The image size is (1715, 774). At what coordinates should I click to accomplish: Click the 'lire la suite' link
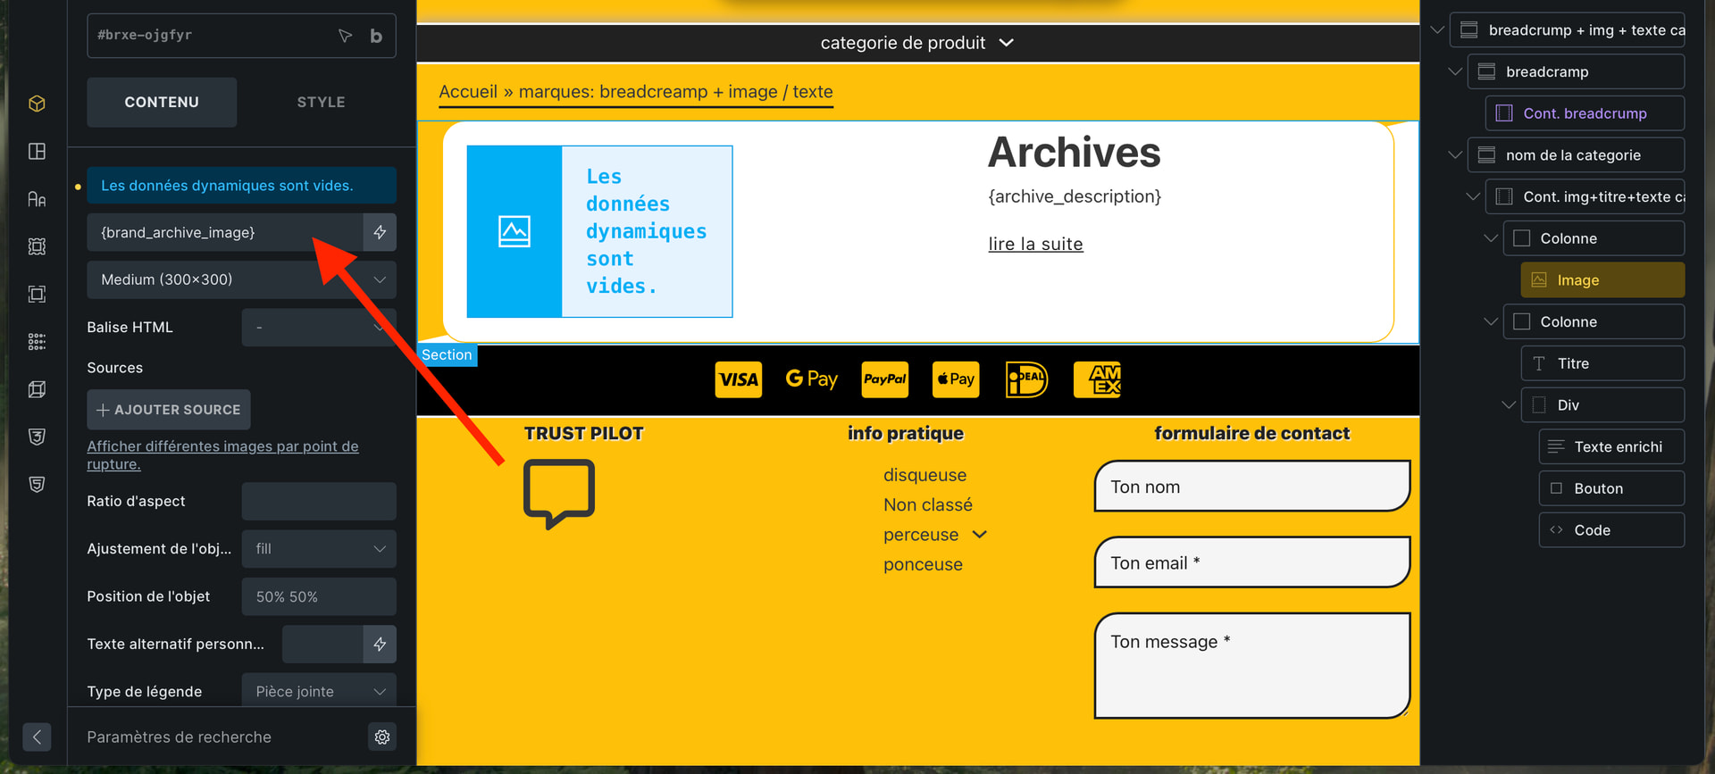tap(1035, 245)
